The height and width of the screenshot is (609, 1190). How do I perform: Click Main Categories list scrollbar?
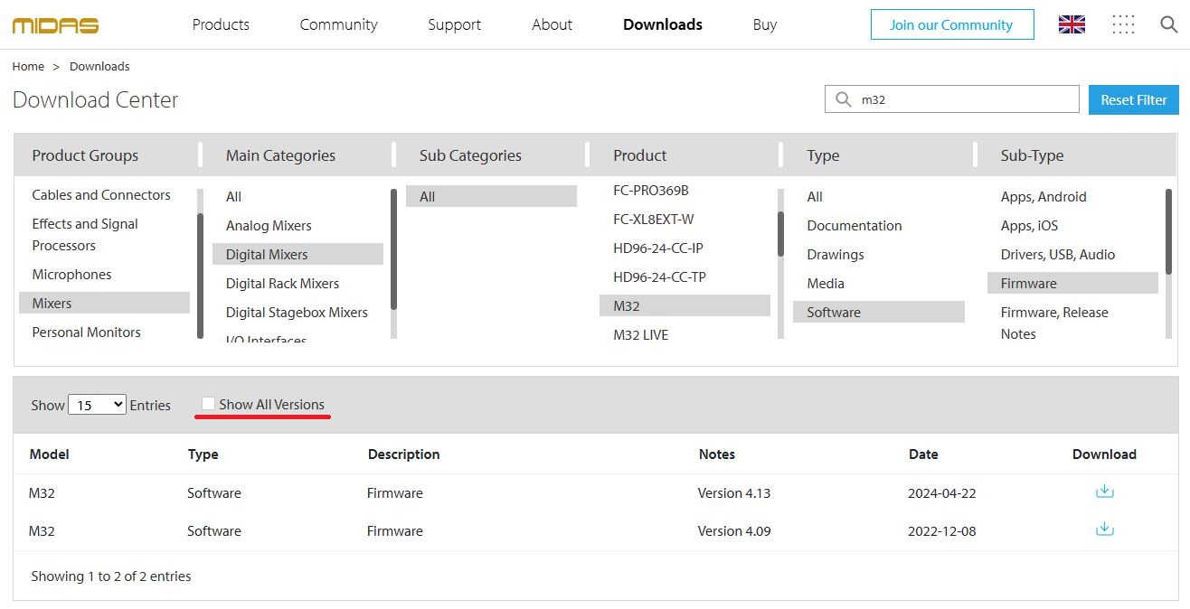(393, 249)
